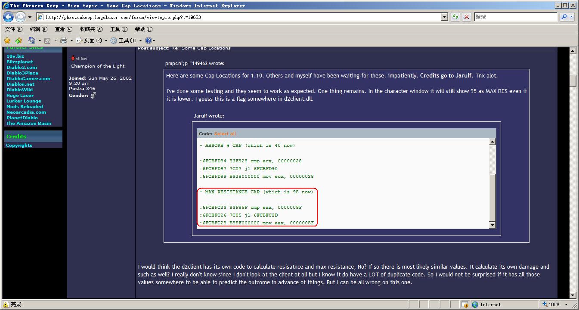Expand the help dropdown arrow
The height and width of the screenshot is (310, 579).
tap(154, 41)
